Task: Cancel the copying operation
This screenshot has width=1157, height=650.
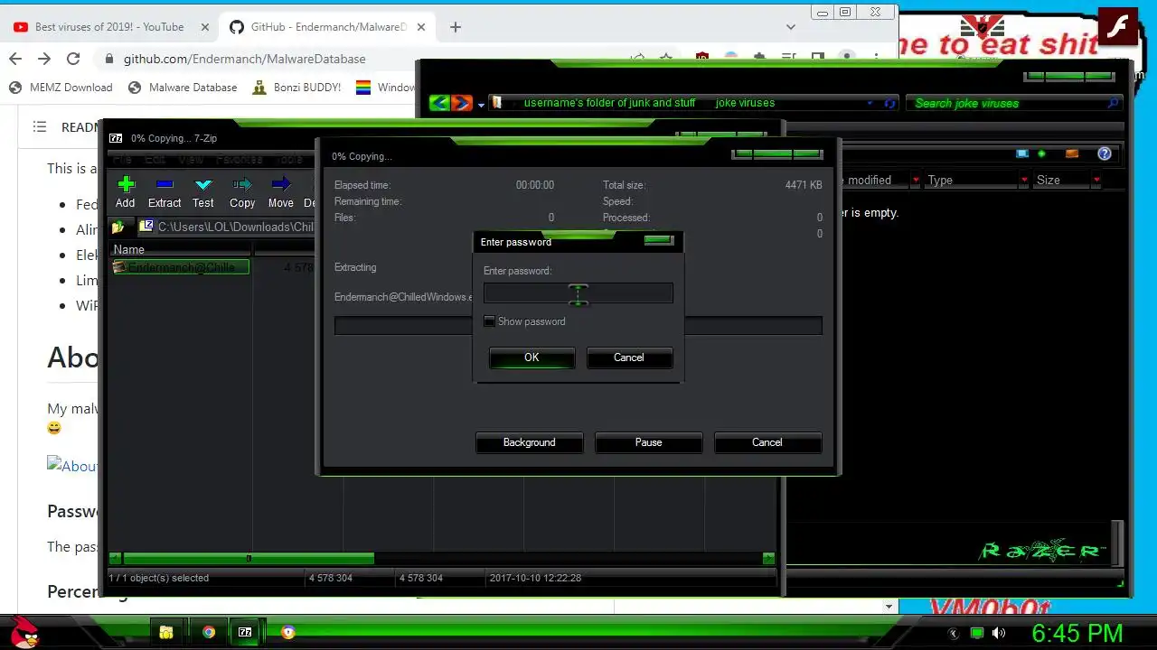Action: pos(767,442)
